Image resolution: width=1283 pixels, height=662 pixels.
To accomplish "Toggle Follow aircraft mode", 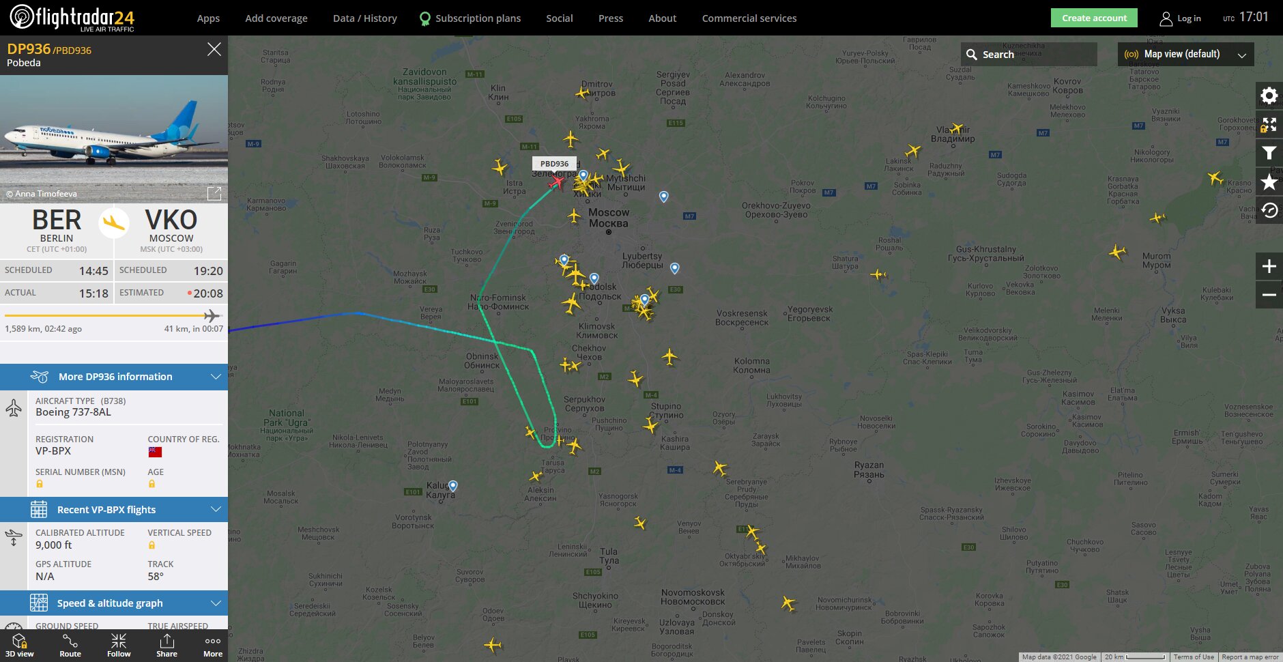I will tap(119, 645).
